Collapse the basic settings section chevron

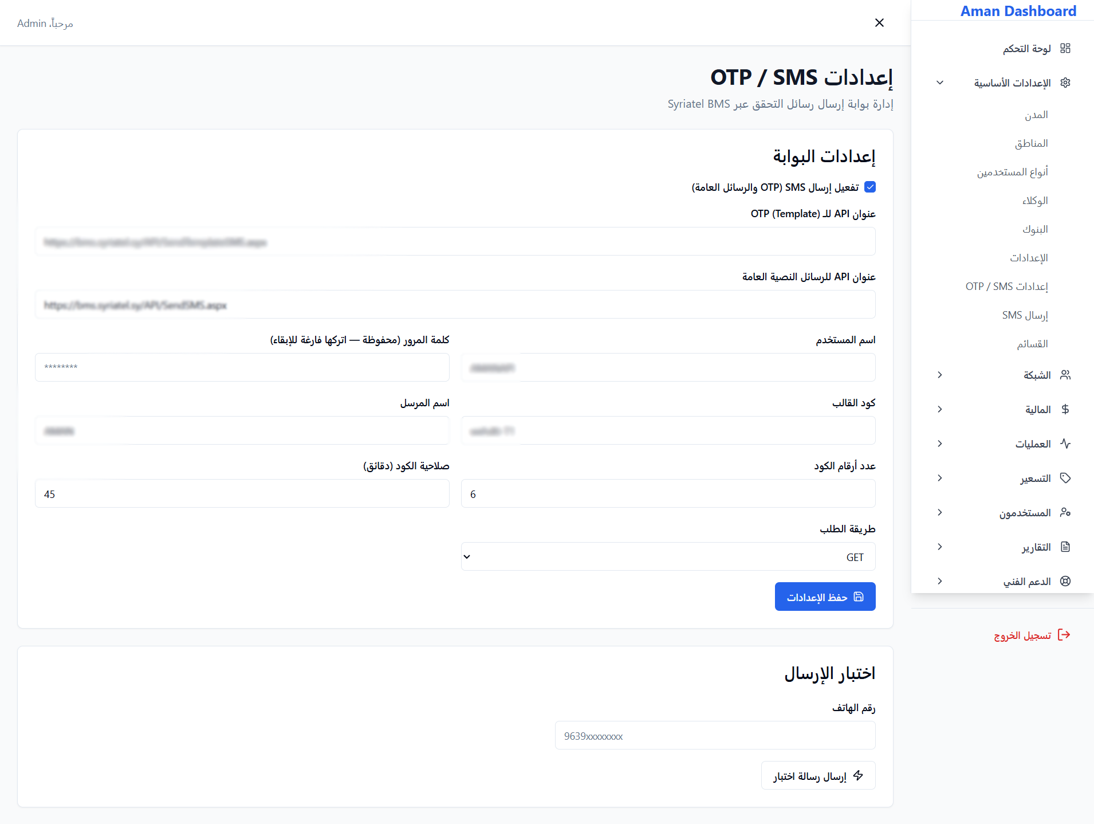[940, 83]
